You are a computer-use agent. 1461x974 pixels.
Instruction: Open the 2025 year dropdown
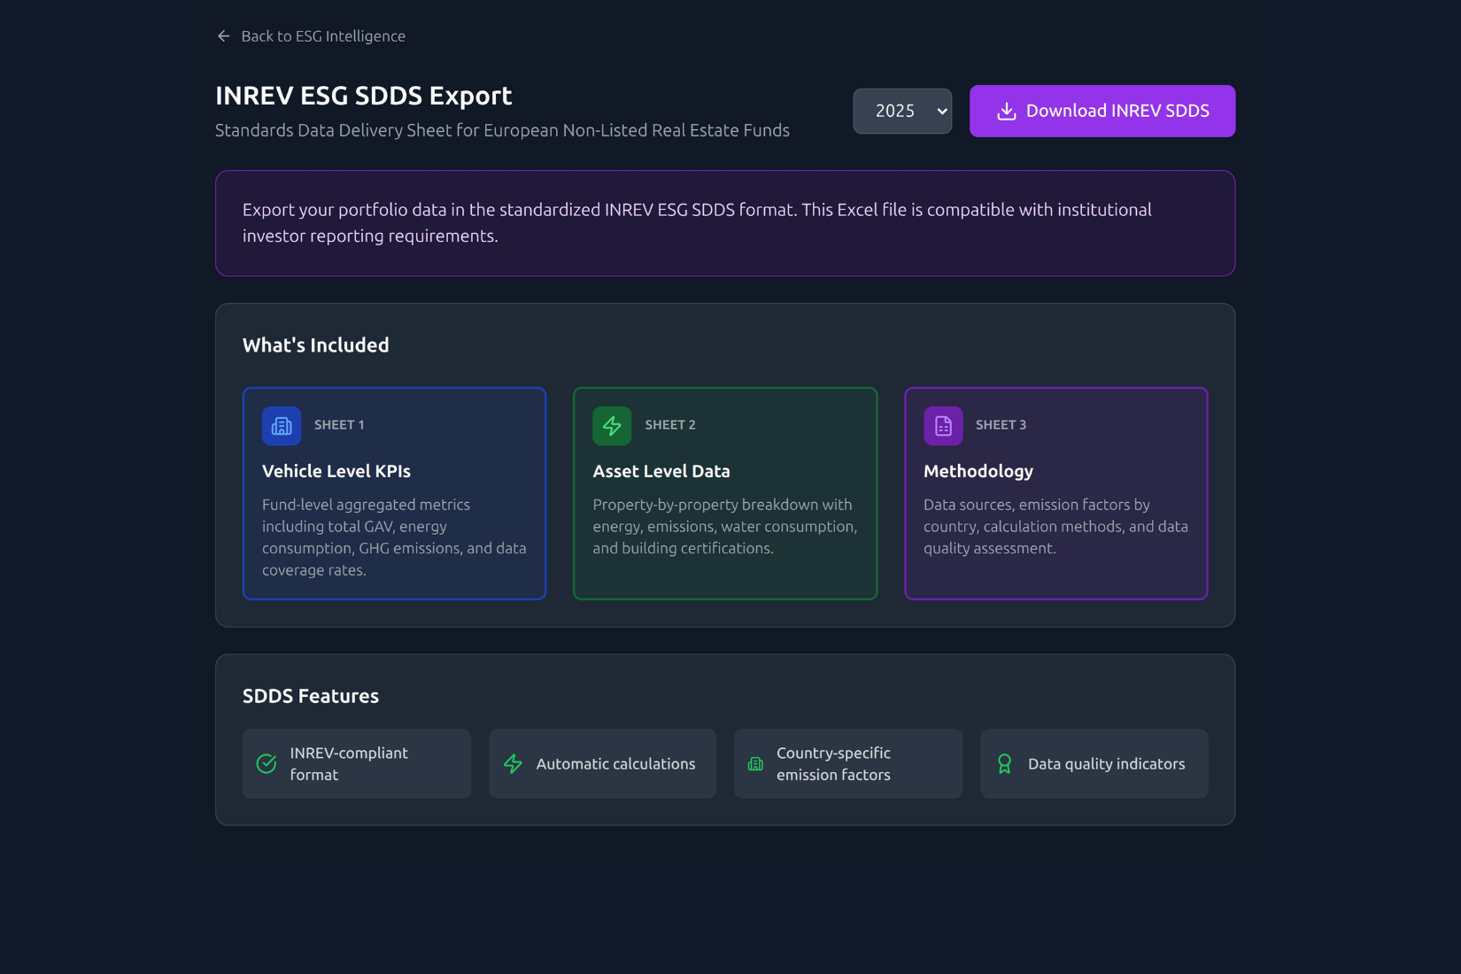901,112
